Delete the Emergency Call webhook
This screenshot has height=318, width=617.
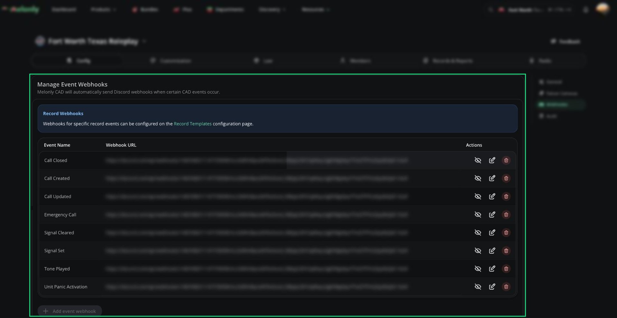coord(506,214)
